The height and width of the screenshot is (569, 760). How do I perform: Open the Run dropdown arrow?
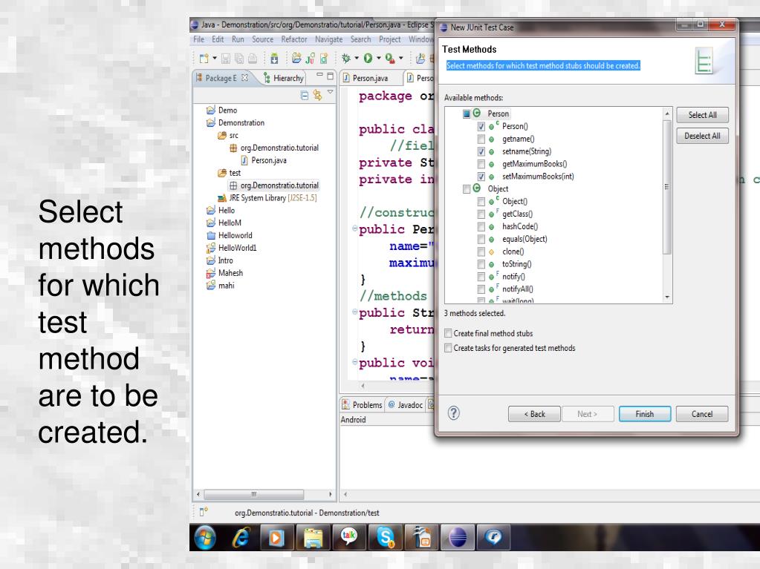379,58
